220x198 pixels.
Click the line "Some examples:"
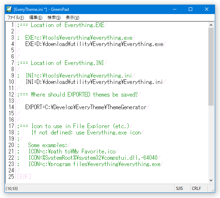(47, 145)
